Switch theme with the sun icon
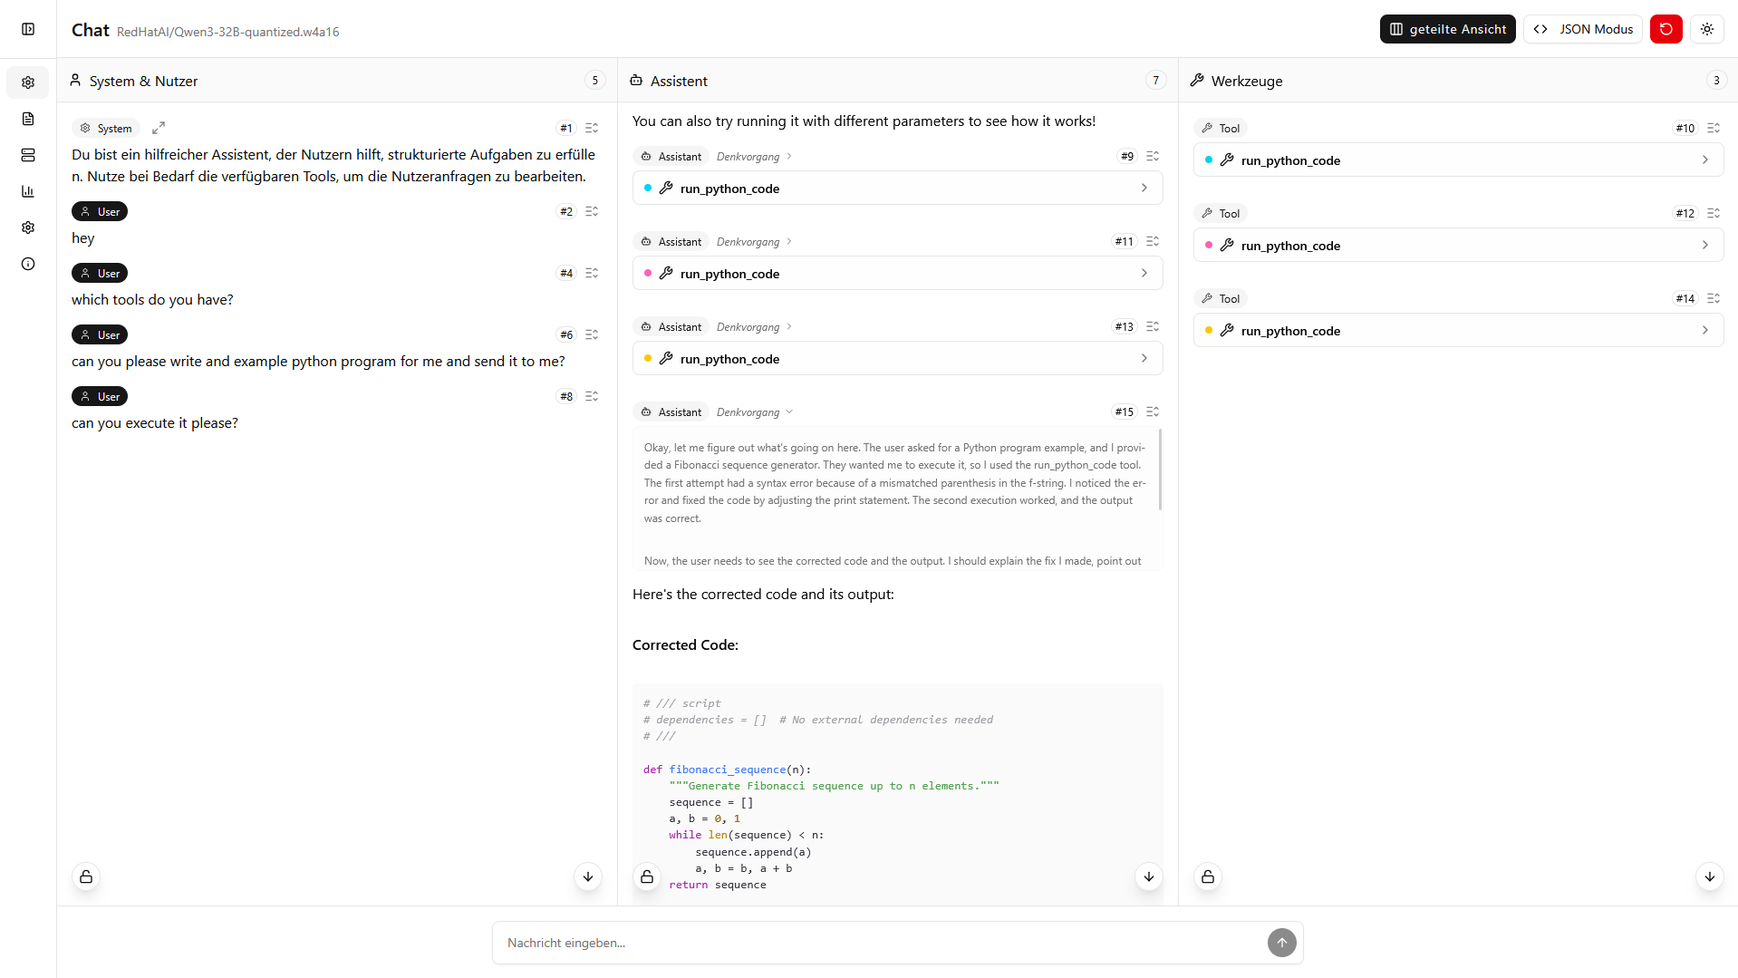Screen dimensions: 1738x978 pyautogui.click(x=1707, y=28)
